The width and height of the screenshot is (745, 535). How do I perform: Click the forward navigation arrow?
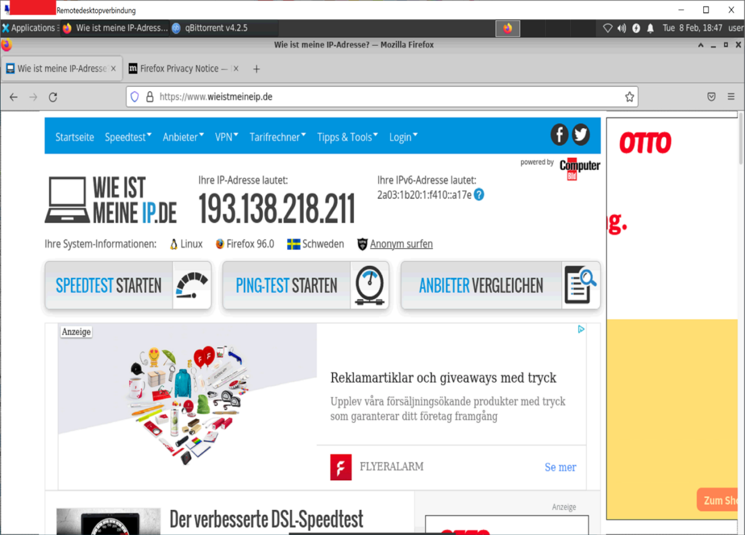pos(33,97)
